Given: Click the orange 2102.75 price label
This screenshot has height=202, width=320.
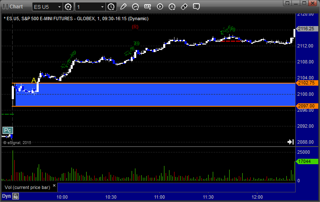Looking at the screenshot, I should [x=307, y=83].
